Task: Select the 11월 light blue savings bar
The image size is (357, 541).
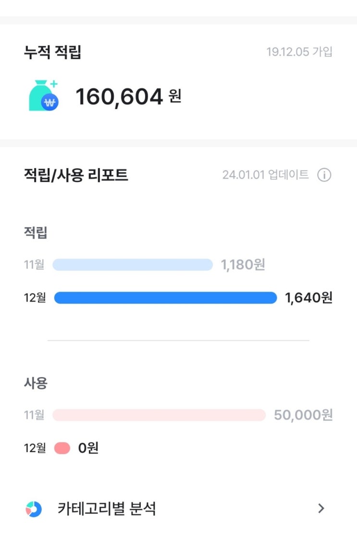Action: 133,265
